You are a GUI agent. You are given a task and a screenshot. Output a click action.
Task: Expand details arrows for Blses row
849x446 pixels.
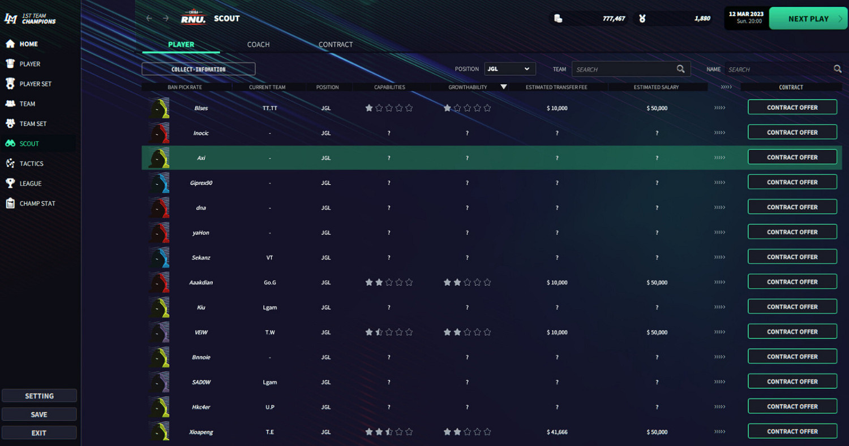coord(719,107)
